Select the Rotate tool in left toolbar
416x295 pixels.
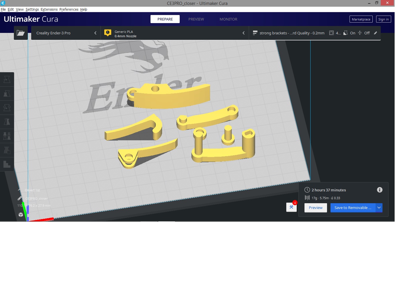[7, 108]
